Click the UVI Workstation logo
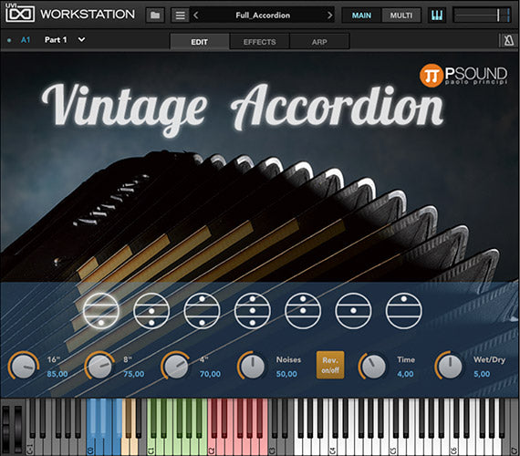 tap(70, 14)
